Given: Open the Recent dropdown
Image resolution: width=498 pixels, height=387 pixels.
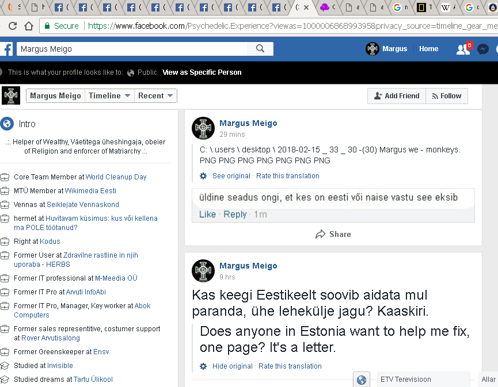Looking at the screenshot, I should pos(155,96).
